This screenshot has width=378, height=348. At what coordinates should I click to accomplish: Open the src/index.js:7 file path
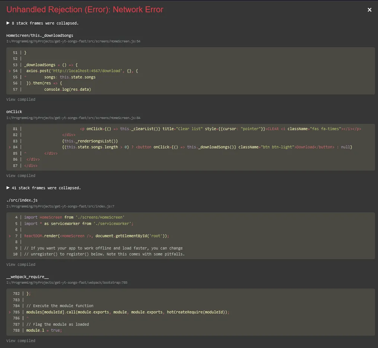(x=60, y=206)
